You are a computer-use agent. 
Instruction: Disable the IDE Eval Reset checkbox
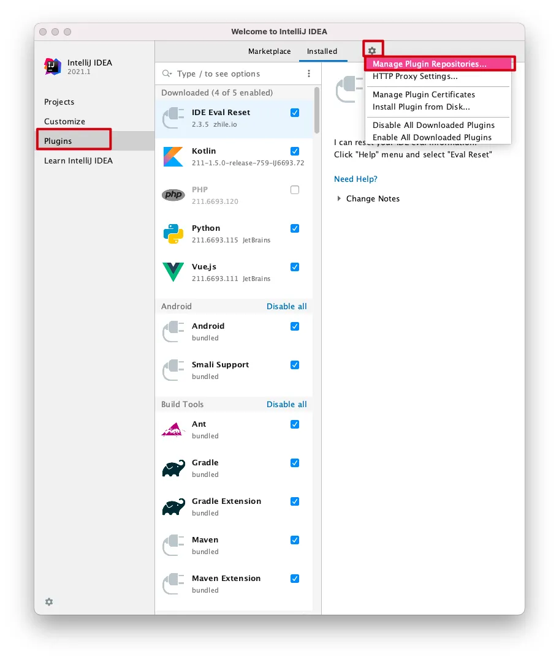coord(295,113)
